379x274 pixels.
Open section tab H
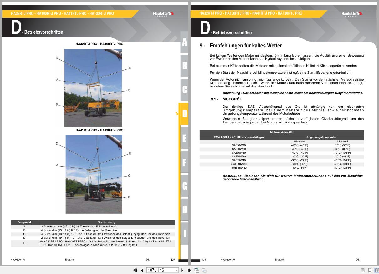[184, 210]
